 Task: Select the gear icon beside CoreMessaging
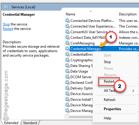coord(67,43)
